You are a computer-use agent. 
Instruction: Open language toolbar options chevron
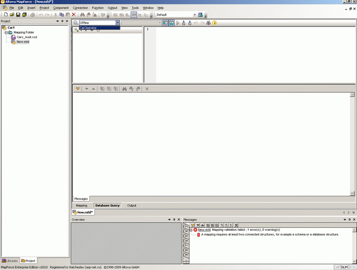[x=151, y=16]
